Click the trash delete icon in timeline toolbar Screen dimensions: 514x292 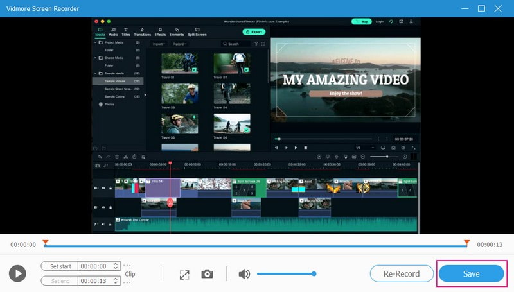116,157
